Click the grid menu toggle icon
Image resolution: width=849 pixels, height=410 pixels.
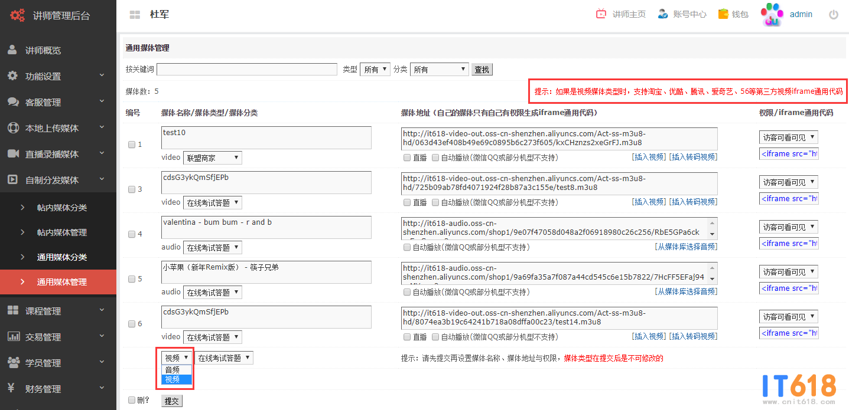click(135, 15)
